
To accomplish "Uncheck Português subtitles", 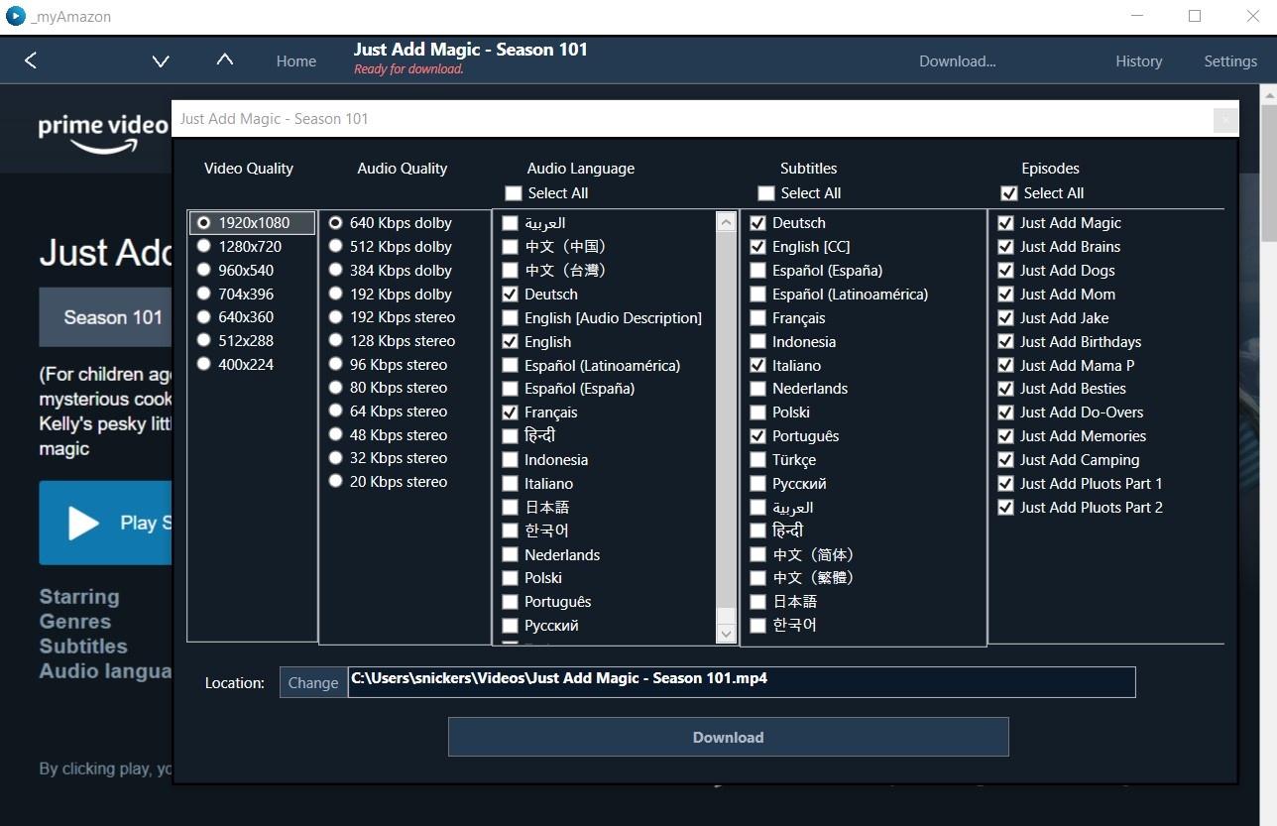I will tap(758, 436).
